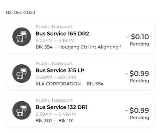Select the -$0.99 fare for Service 315 LP
The image size is (160, 133).
pyautogui.click(x=137, y=74)
